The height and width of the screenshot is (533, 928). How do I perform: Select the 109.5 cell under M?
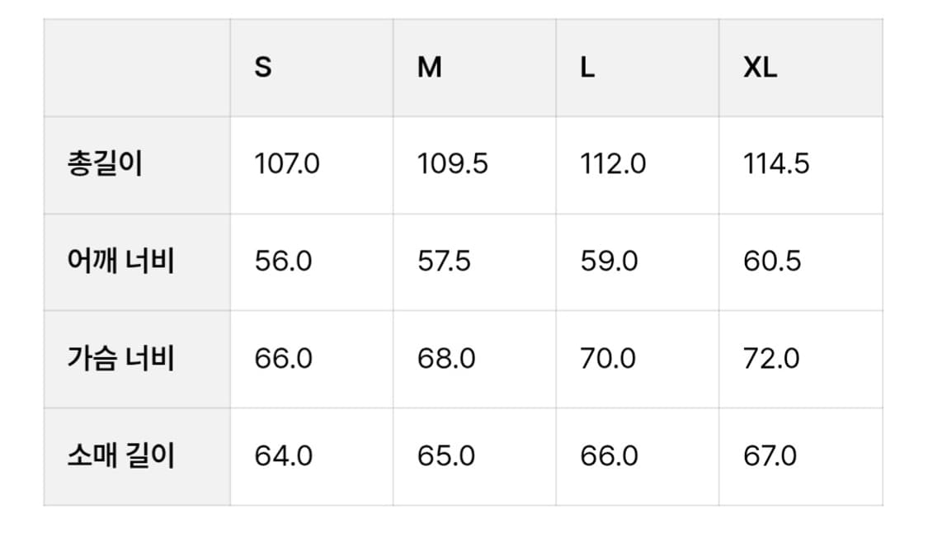(x=453, y=164)
